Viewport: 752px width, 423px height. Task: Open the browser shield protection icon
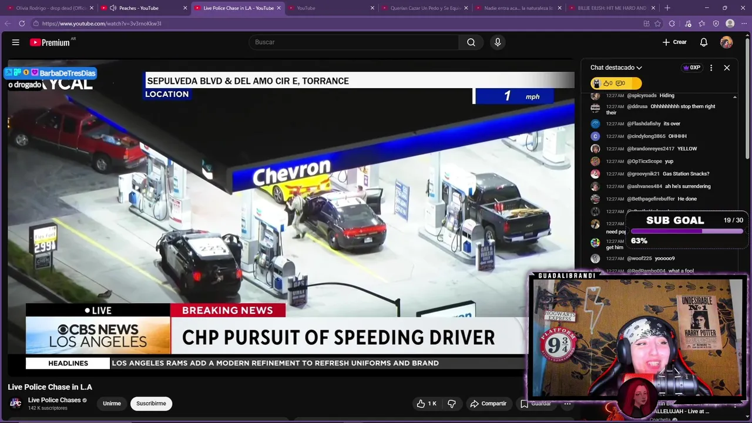coord(716,23)
